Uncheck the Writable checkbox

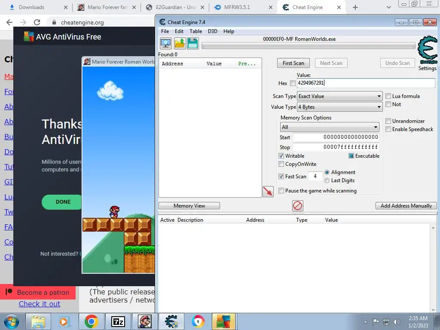pyautogui.click(x=281, y=156)
